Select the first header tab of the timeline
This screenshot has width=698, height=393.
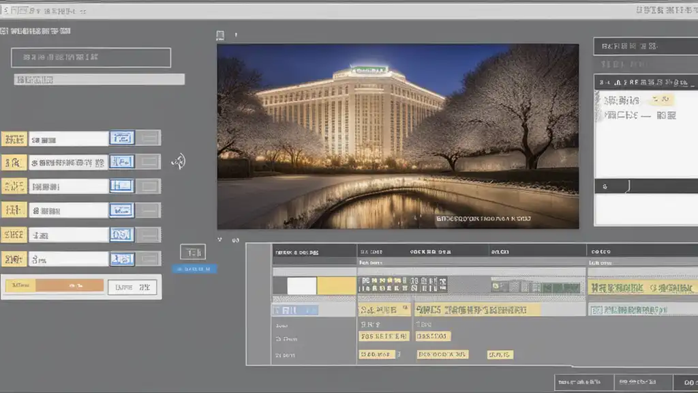[x=314, y=252]
